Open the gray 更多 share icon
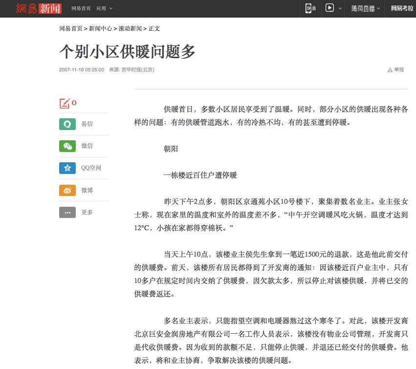 pyautogui.click(x=67, y=212)
